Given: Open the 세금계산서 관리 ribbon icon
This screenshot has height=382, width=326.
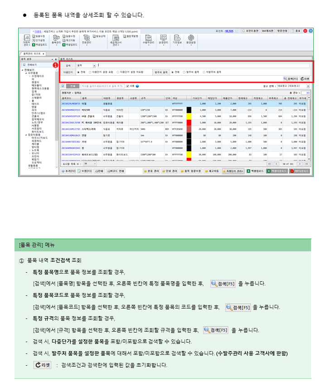Looking at the screenshot, I should tap(116, 40).
